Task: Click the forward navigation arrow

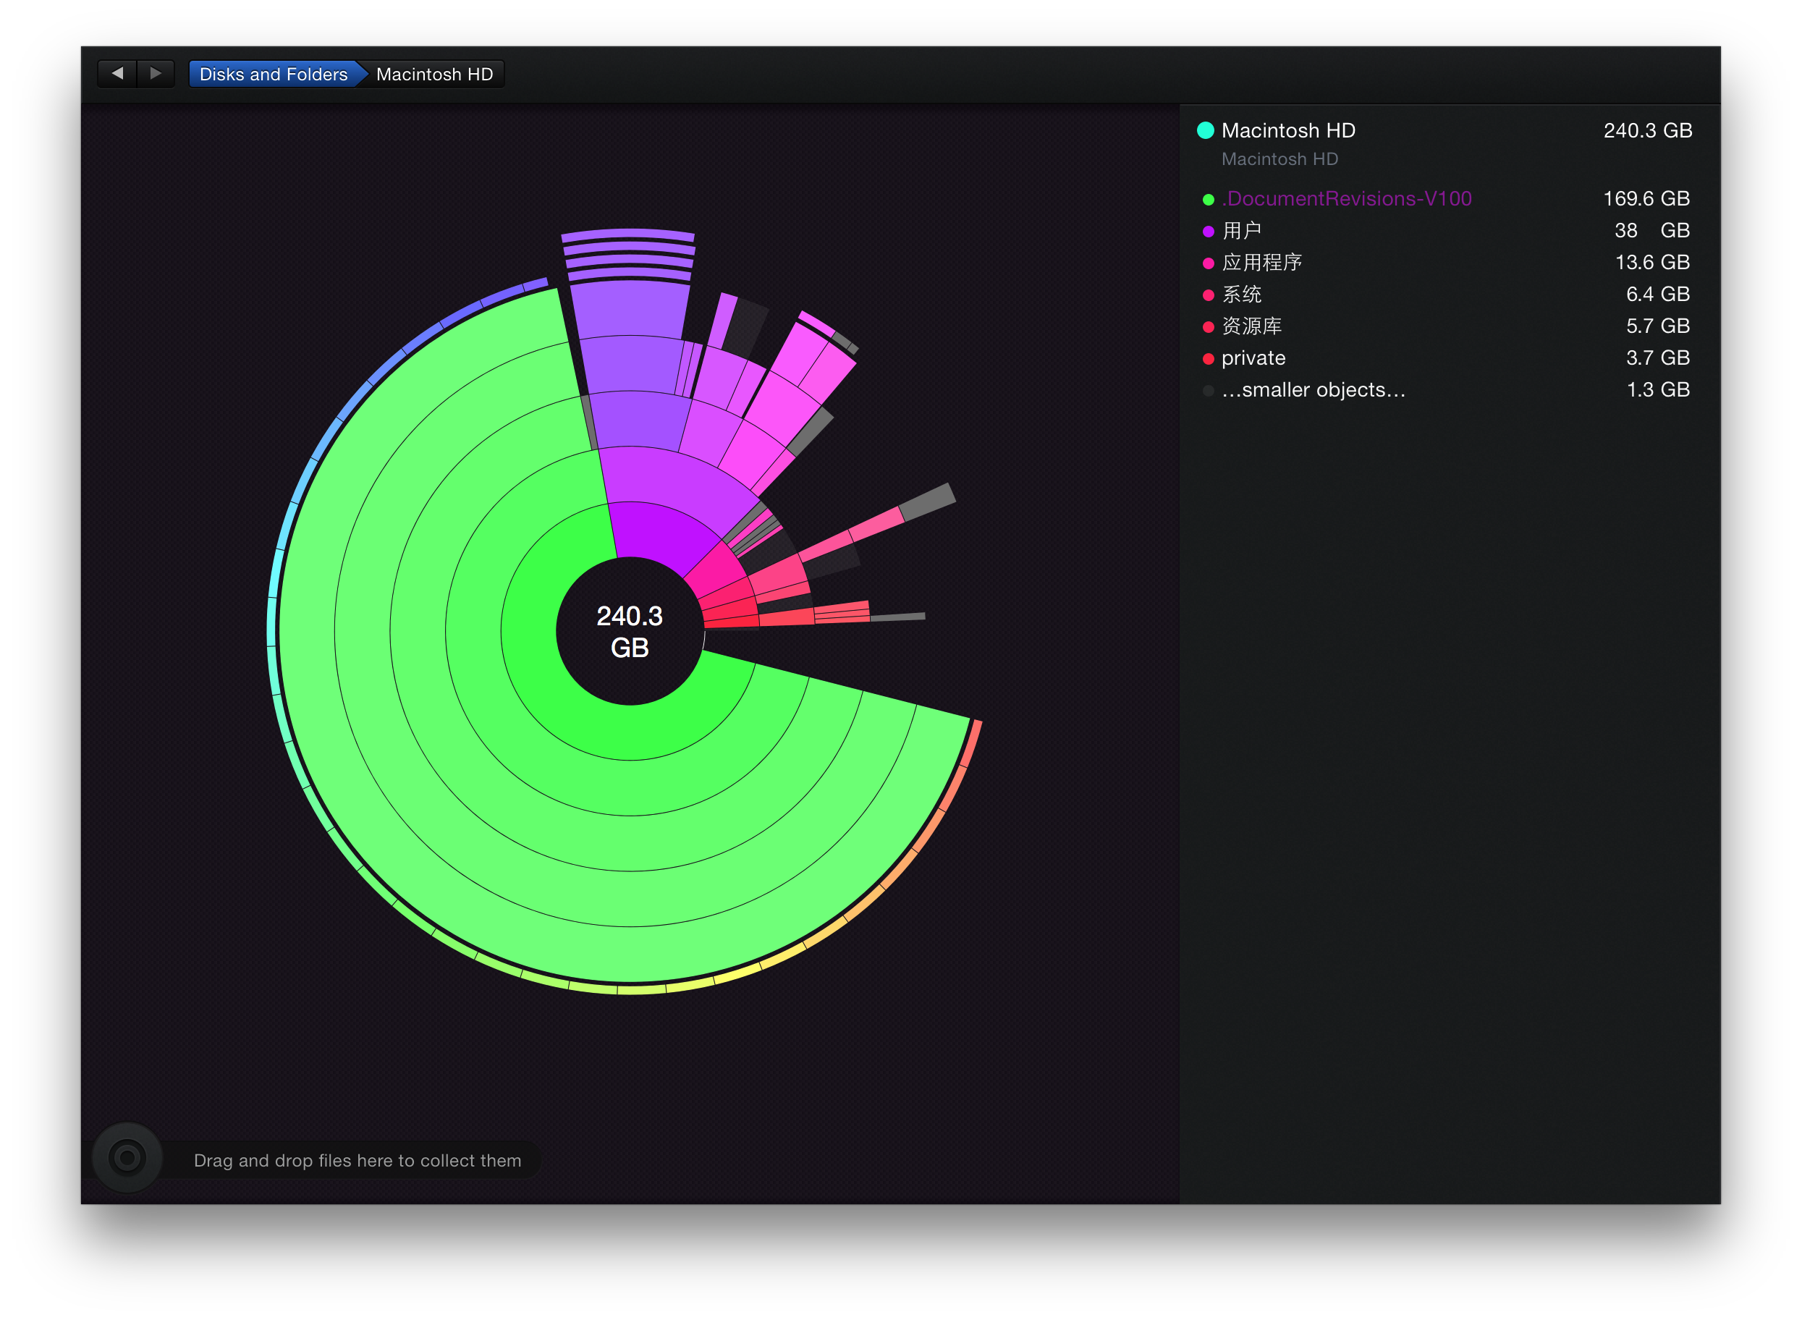Action: (156, 74)
